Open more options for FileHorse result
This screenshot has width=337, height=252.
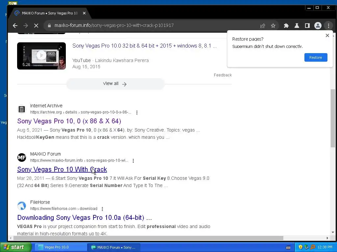102,209
